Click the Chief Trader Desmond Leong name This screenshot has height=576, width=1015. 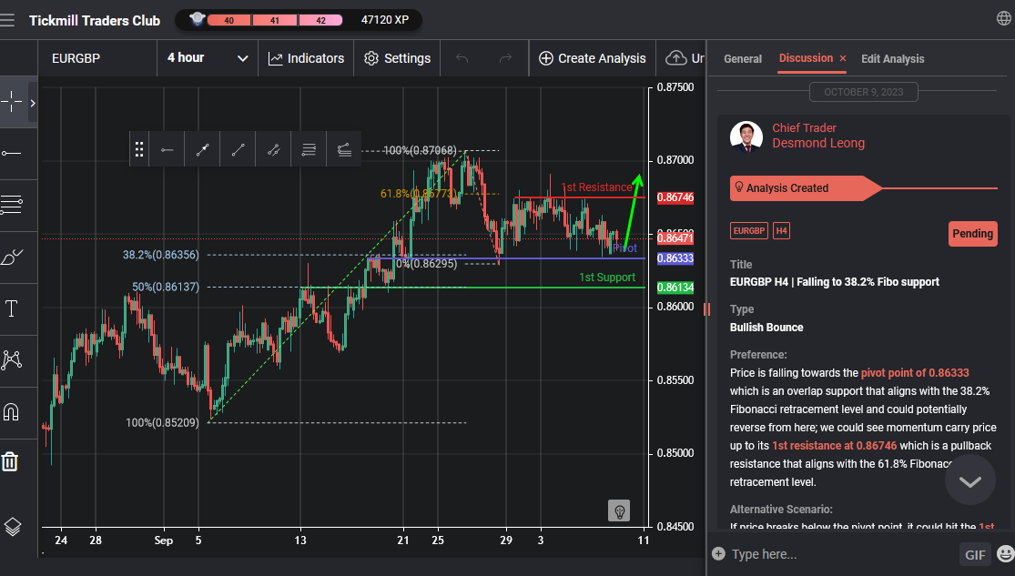(x=818, y=136)
